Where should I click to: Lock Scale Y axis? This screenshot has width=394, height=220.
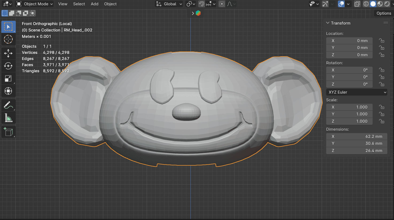click(x=382, y=114)
